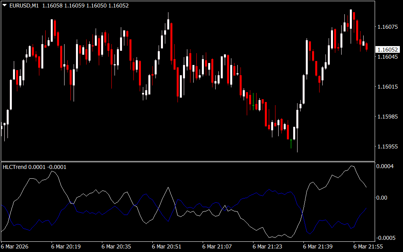Click the 6 Mar 21:55 time label
The width and height of the screenshot is (403, 252).
(368, 246)
